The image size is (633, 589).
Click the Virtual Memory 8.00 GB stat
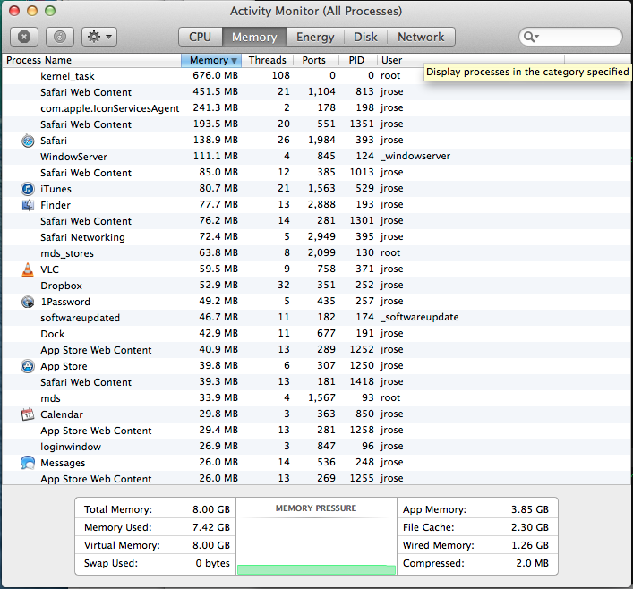(x=157, y=545)
